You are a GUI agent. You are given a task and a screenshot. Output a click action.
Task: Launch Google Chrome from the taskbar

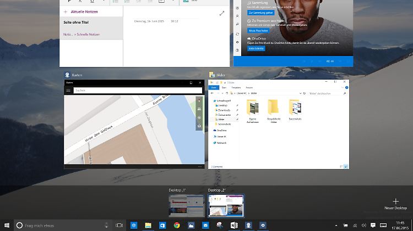177,225
